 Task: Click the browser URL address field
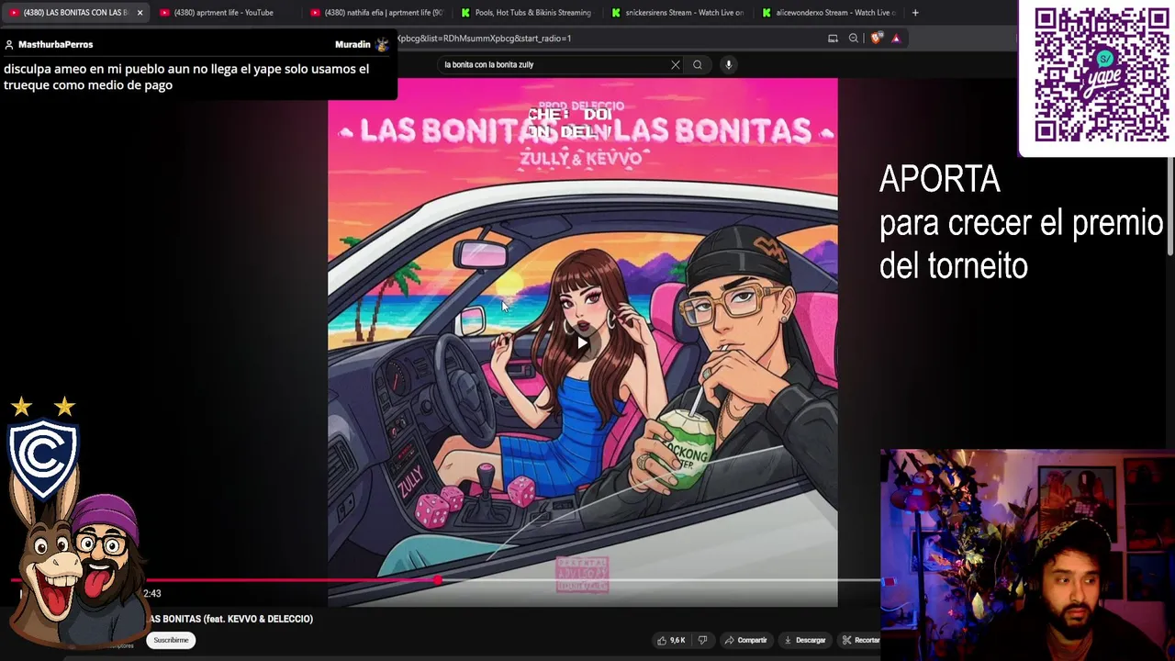(606, 39)
